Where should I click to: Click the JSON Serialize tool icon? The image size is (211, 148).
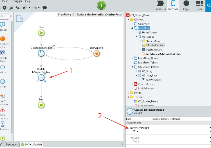point(2,96)
